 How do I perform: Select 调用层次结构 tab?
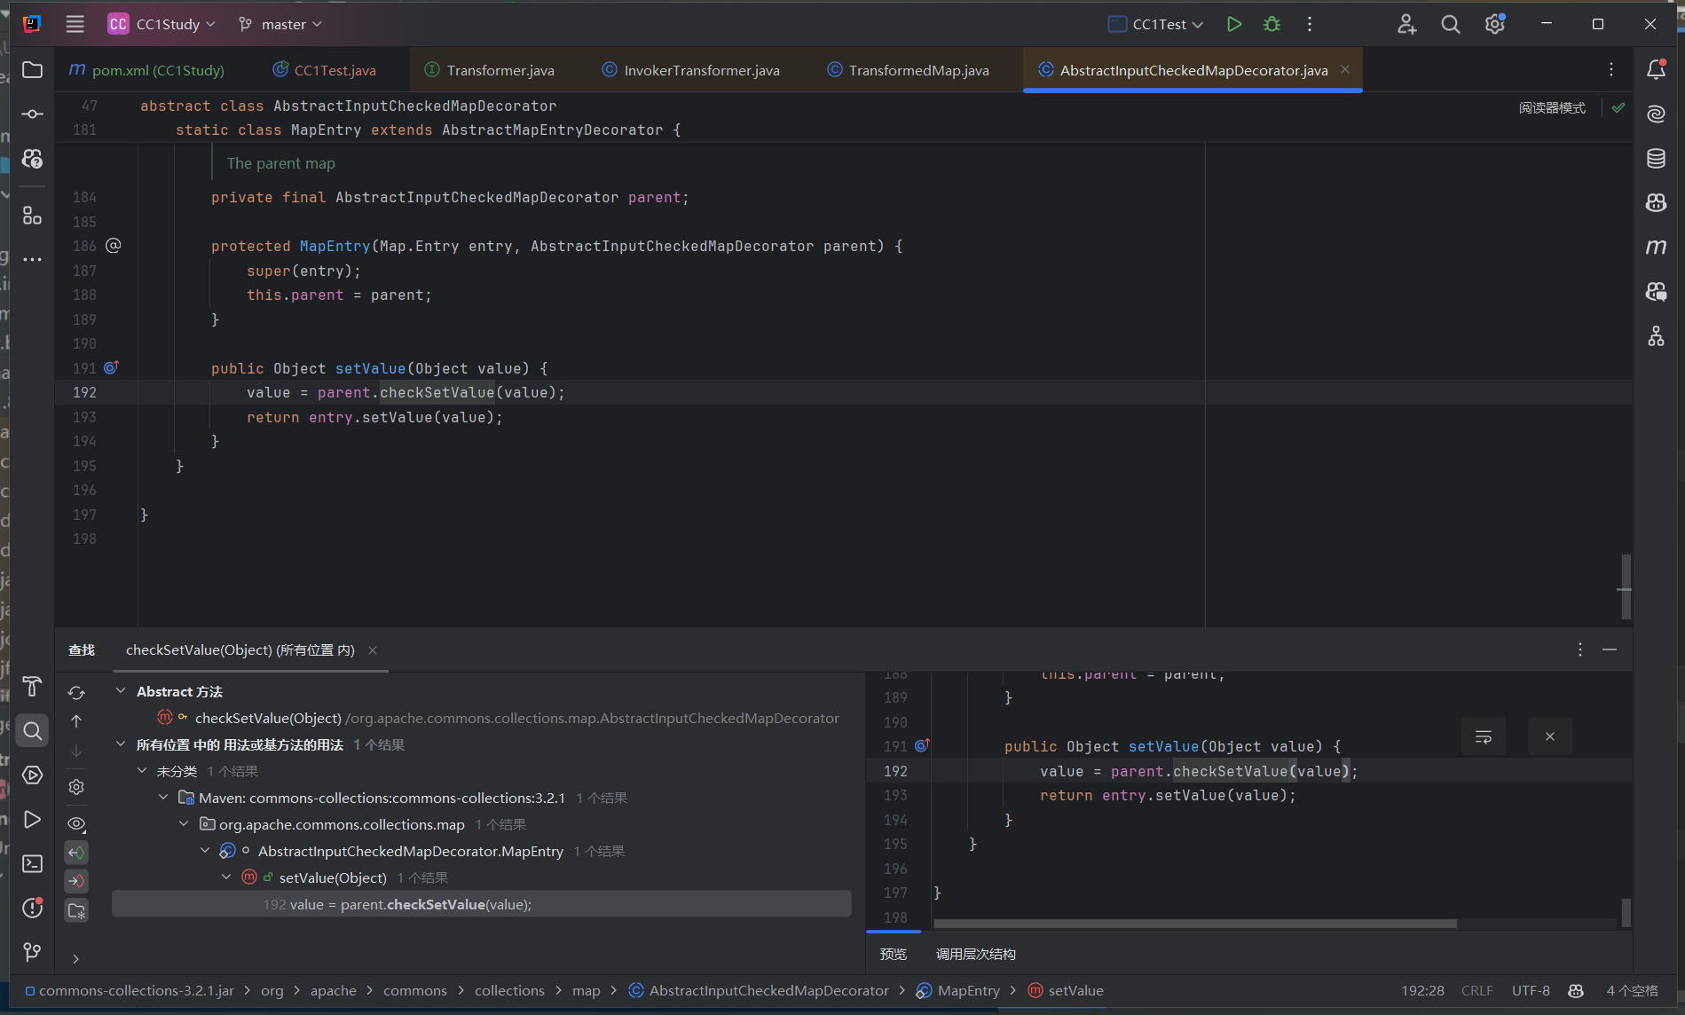[975, 954]
